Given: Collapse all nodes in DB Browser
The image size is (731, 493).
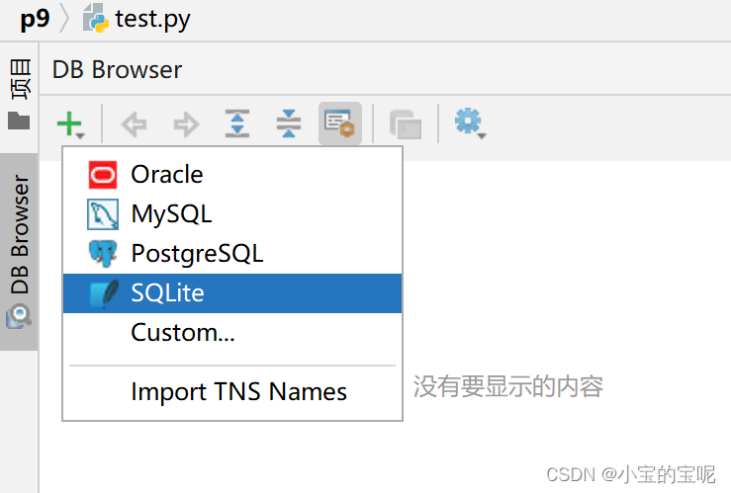Looking at the screenshot, I should point(289,123).
